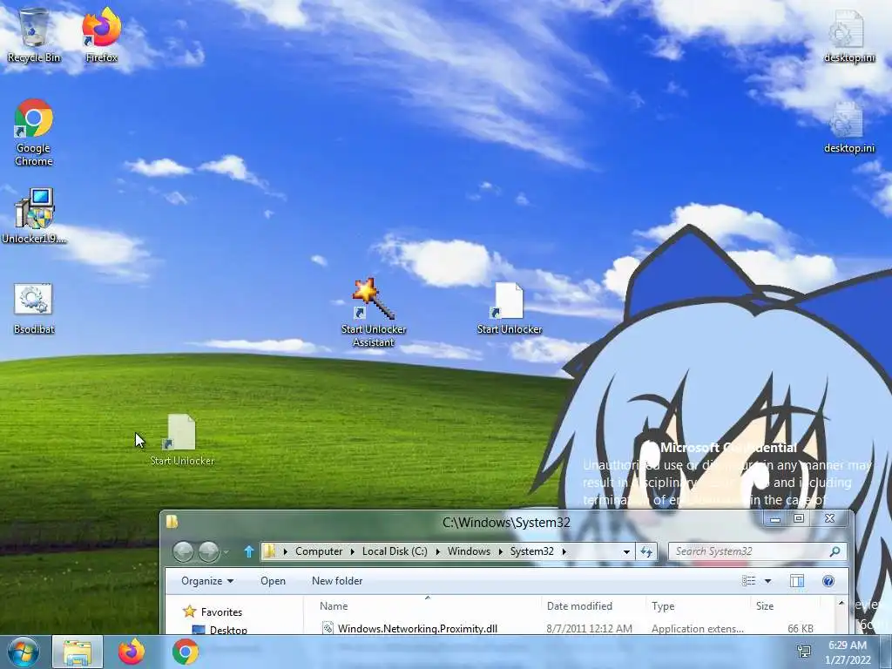Select the Bsod.bat file icon
Viewport: 892px width, 669px height.
(34, 308)
